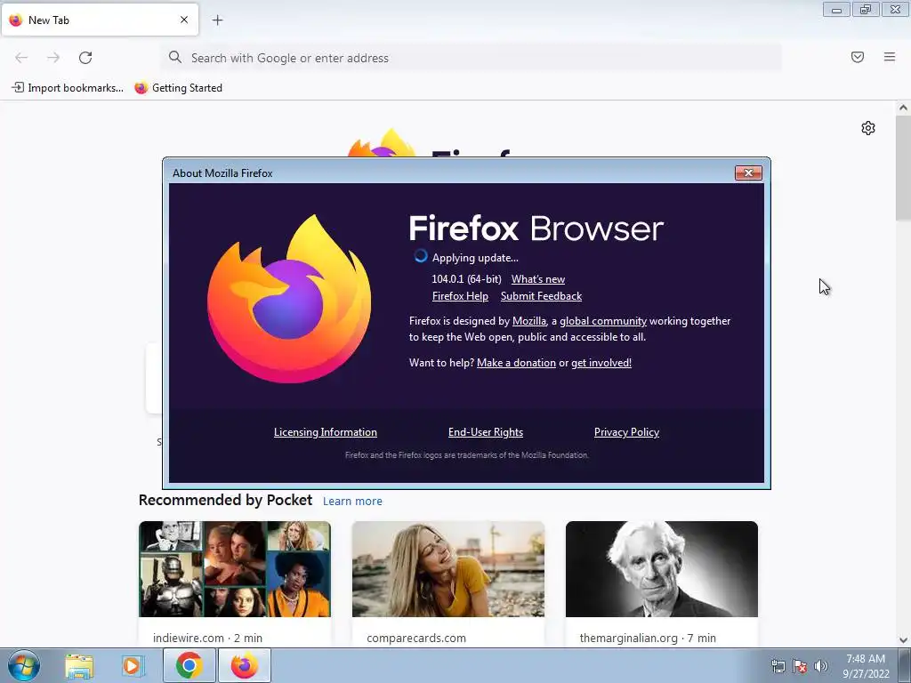The image size is (911, 683).
Task: Open the Getting Started bookmark
Action: tap(178, 88)
